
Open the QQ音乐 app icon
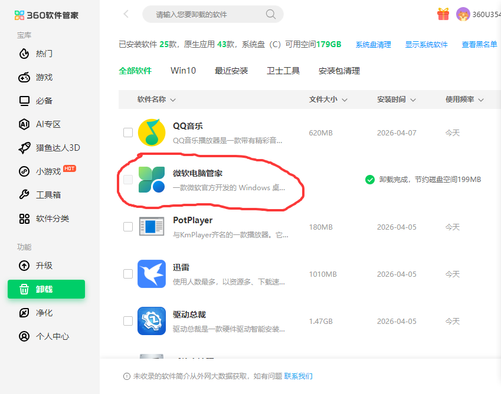[152, 133]
